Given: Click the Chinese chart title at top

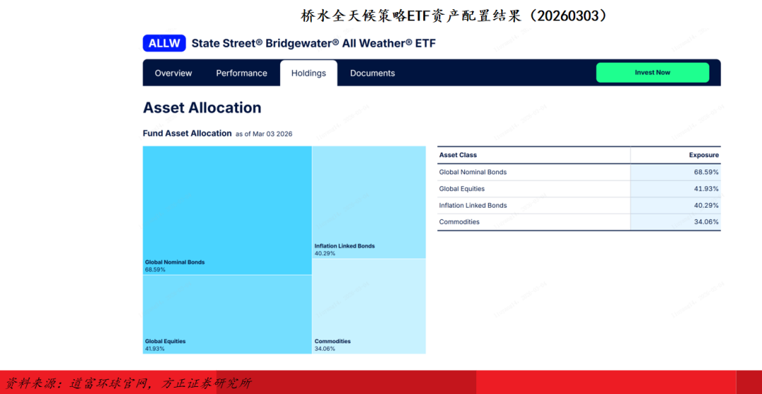Looking at the screenshot, I should (454, 16).
